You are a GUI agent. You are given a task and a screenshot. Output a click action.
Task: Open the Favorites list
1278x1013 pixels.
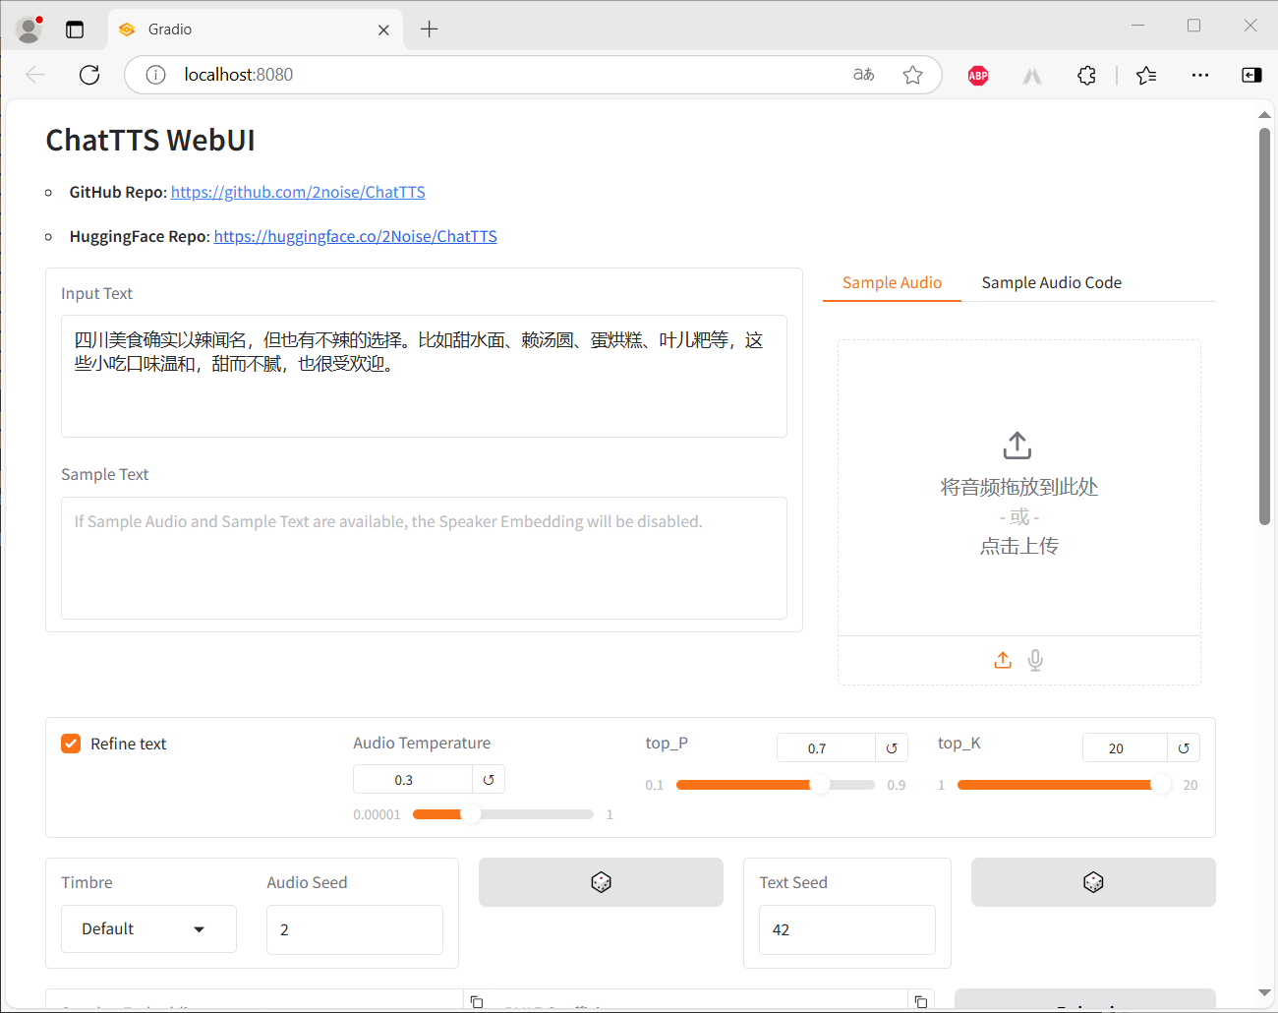tap(1146, 75)
